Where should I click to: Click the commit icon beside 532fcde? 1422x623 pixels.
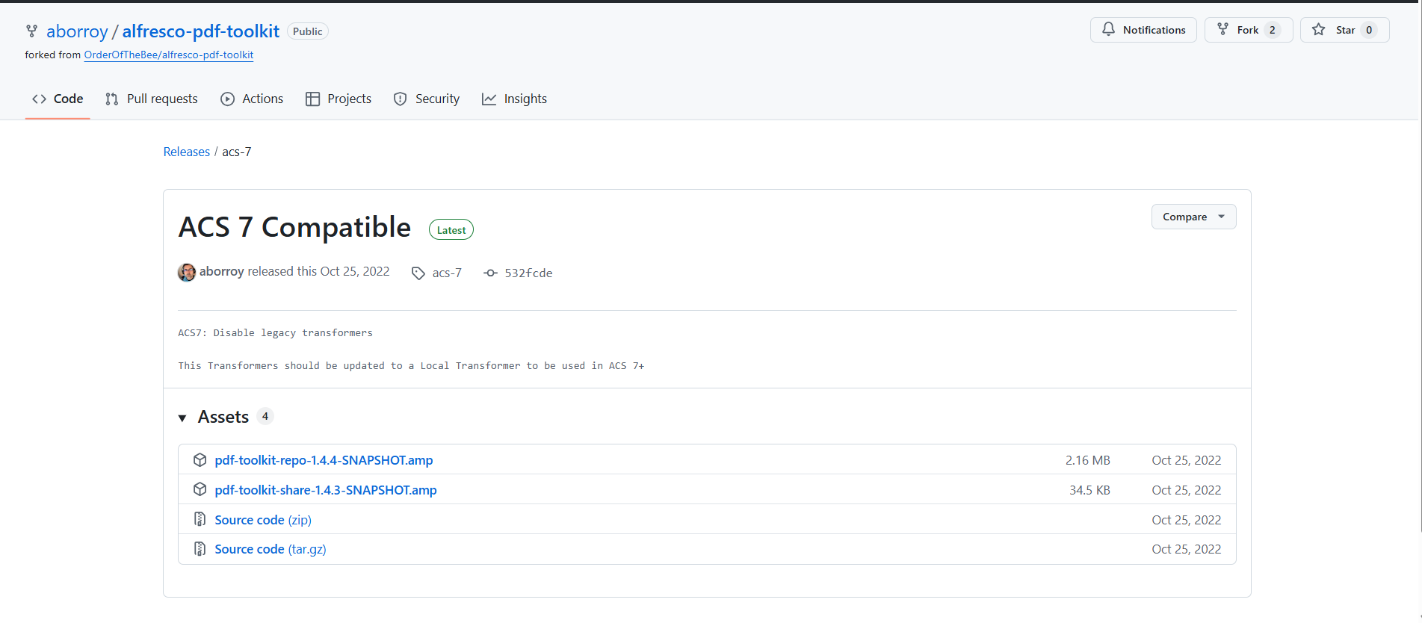pyautogui.click(x=490, y=273)
